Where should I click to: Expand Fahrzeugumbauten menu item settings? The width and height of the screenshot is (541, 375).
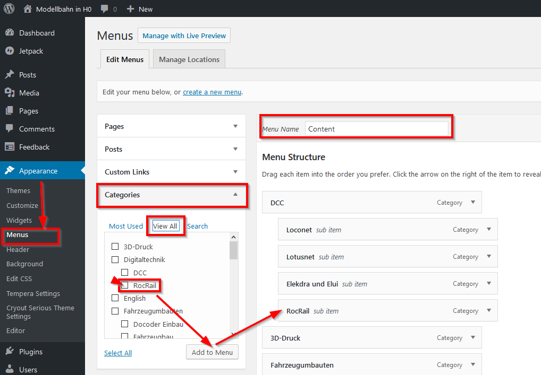[473, 364]
